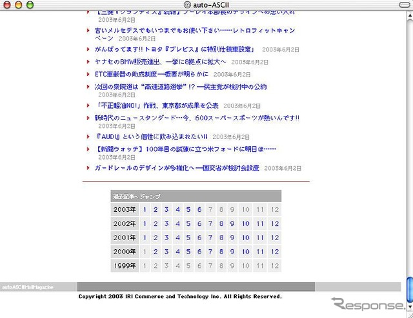Open the AUDI personality article
Image resolution: width=413 pixels, height=318 pixels.
point(151,136)
